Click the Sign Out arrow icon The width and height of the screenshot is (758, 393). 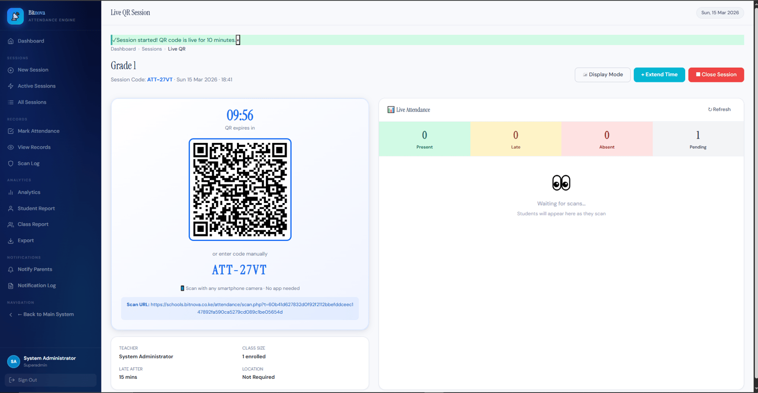12,380
